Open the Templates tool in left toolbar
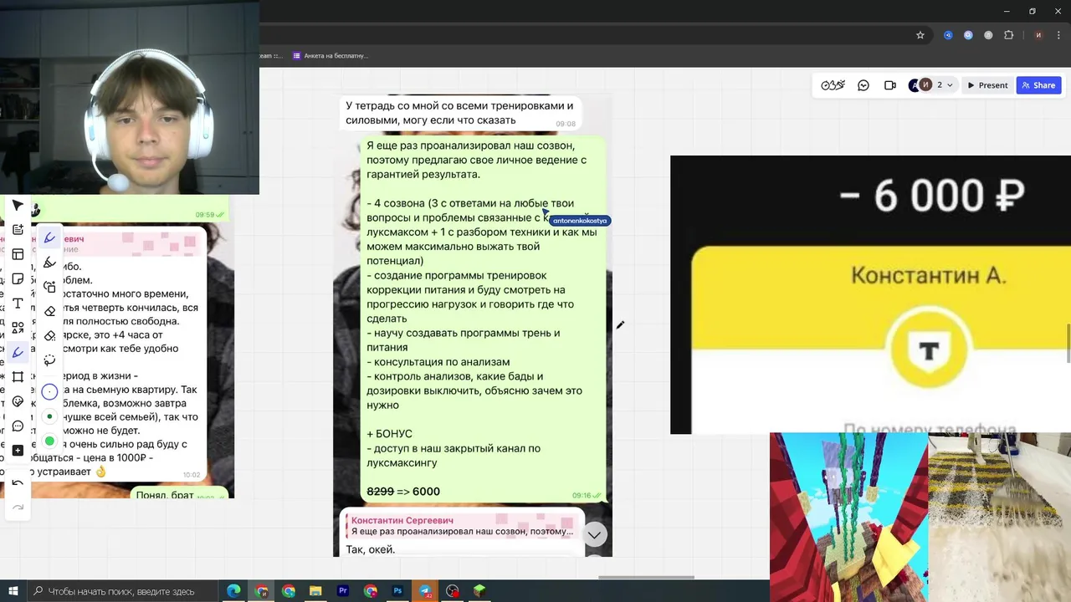The height and width of the screenshot is (602, 1071). coord(18,254)
